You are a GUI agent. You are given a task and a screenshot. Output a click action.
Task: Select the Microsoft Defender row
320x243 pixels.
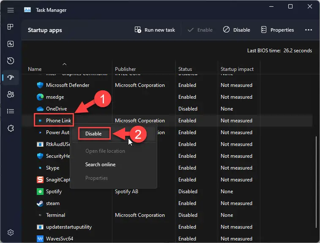pyautogui.click(x=68, y=85)
